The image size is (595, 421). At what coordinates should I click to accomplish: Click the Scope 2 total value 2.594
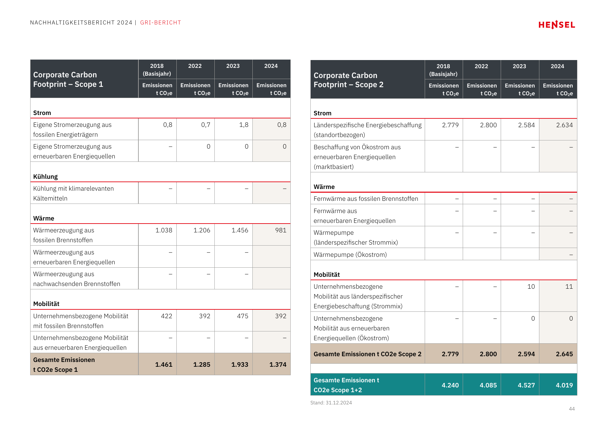pyautogui.click(x=526, y=354)
